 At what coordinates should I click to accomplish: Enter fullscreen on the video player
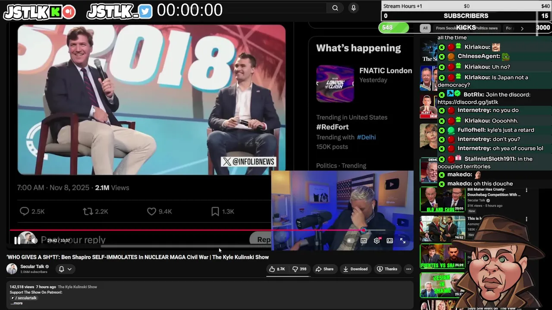[402, 241]
